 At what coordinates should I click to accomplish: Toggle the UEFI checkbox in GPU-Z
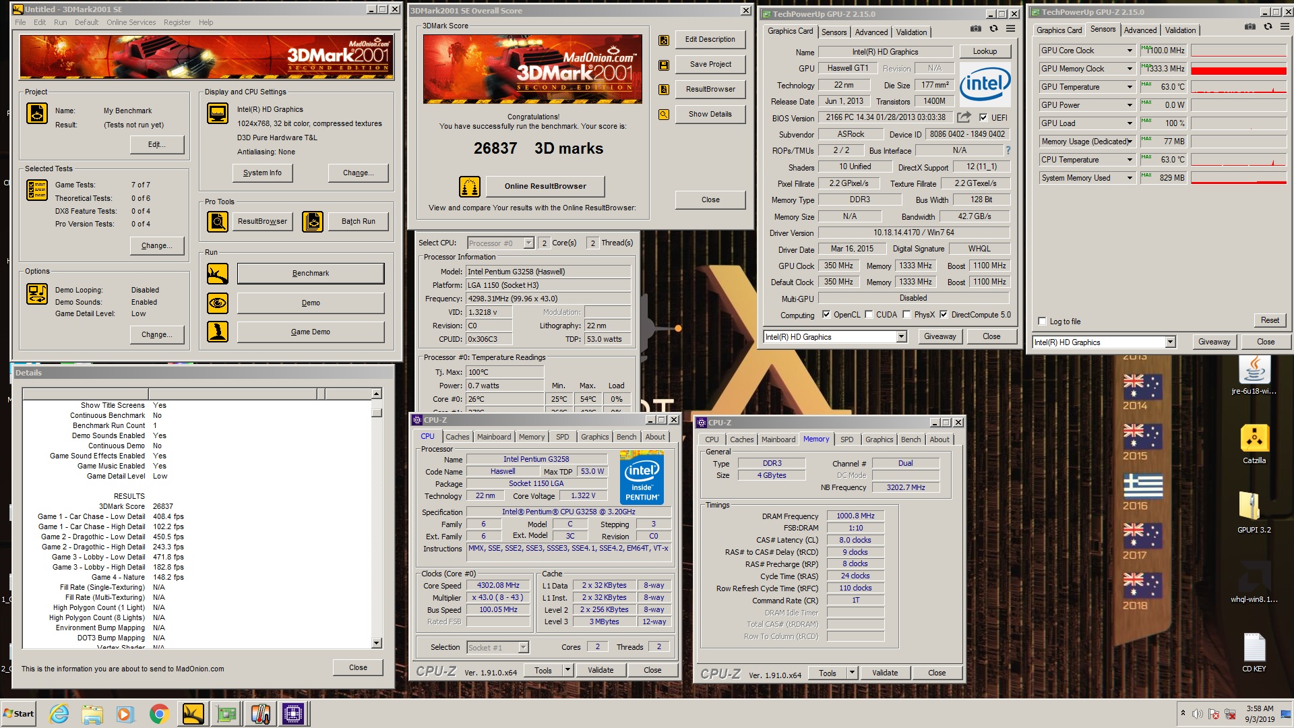(983, 117)
